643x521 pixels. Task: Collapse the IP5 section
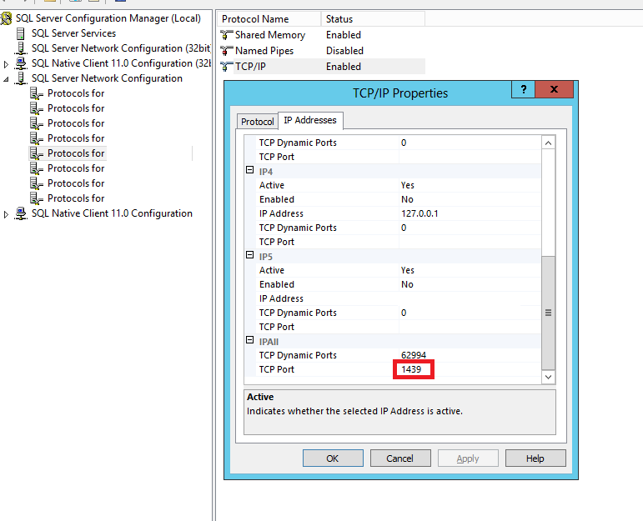point(249,255)
